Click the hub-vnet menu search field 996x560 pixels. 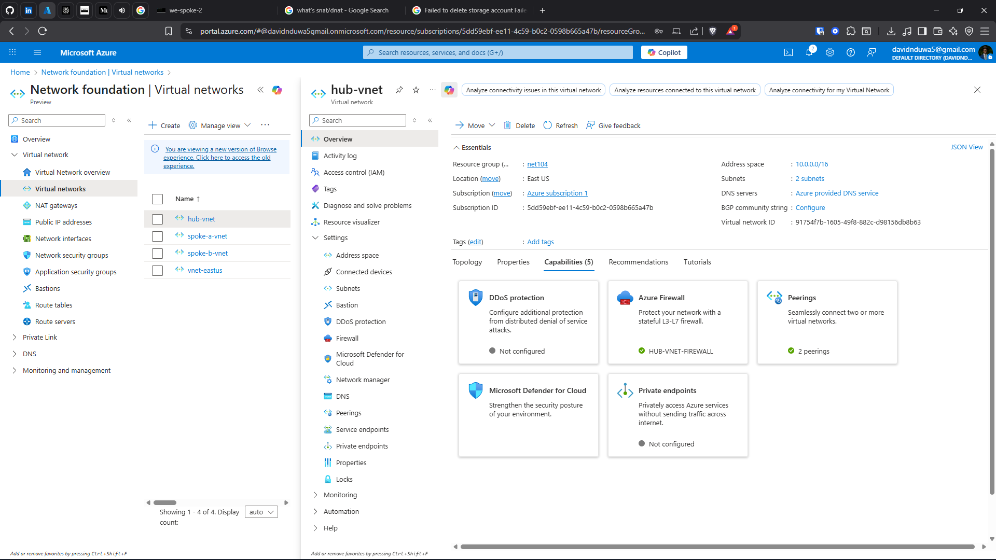(357, 120)
